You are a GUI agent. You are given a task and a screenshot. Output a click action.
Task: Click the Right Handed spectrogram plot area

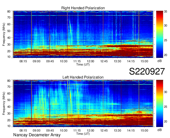tap(83, 34)
